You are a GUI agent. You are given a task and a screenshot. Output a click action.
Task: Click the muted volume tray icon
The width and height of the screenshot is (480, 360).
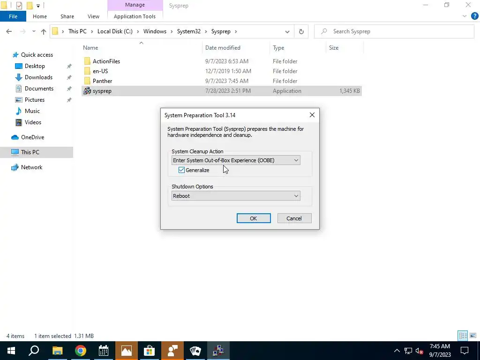tap(420, 351)
